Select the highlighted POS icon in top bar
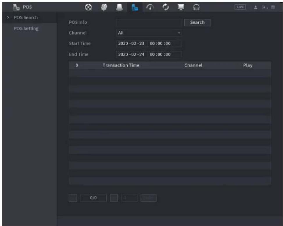This screenshot has width=283, height=226. [135, 8]
